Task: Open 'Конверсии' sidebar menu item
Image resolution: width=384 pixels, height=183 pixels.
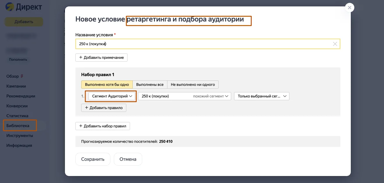Action: [x=17, y=106]
